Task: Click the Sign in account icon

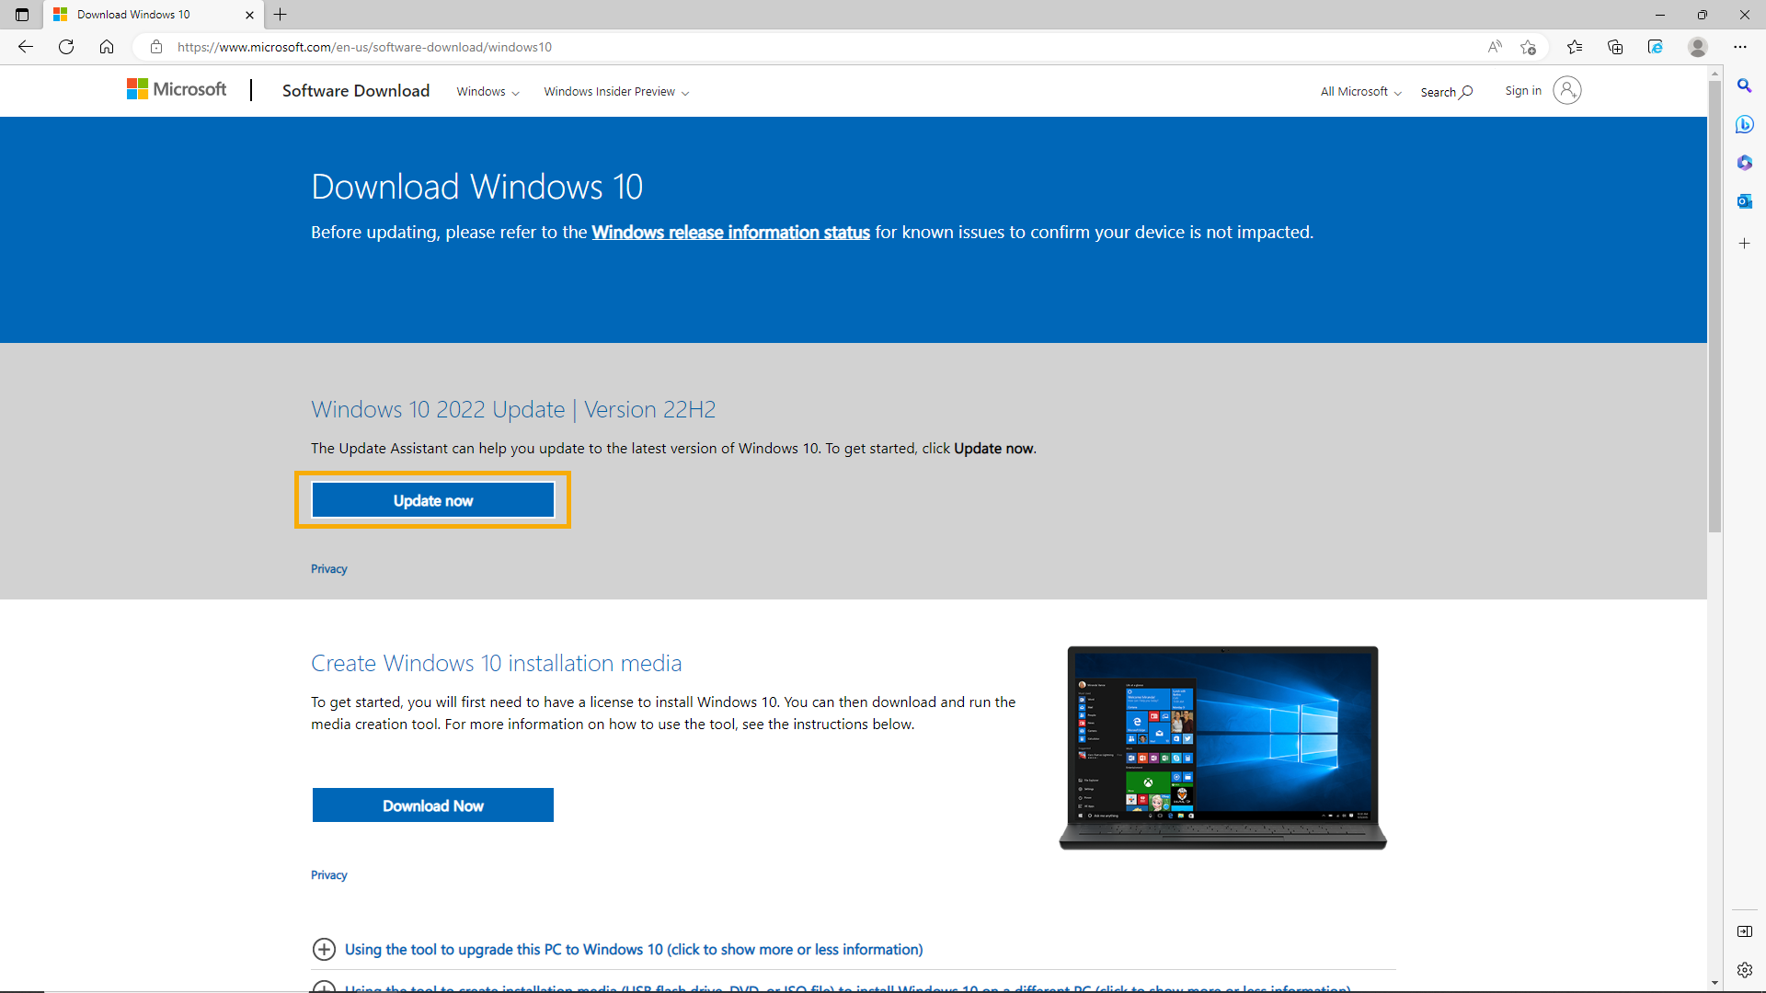Action: click(1567, 90)
